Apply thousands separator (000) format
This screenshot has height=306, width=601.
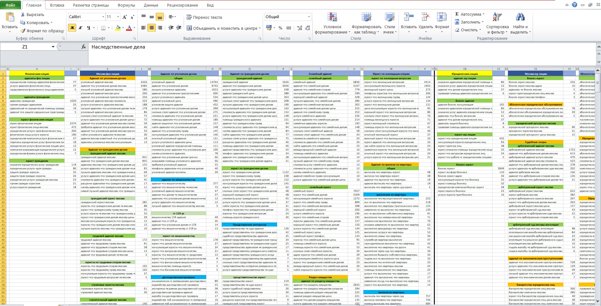click(289, 28)
